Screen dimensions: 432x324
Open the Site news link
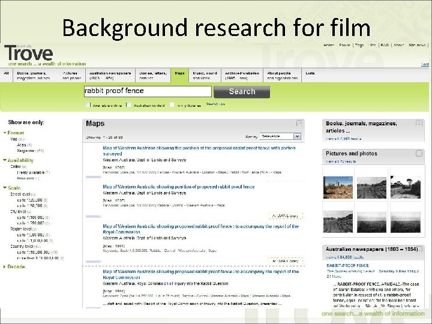417,45
